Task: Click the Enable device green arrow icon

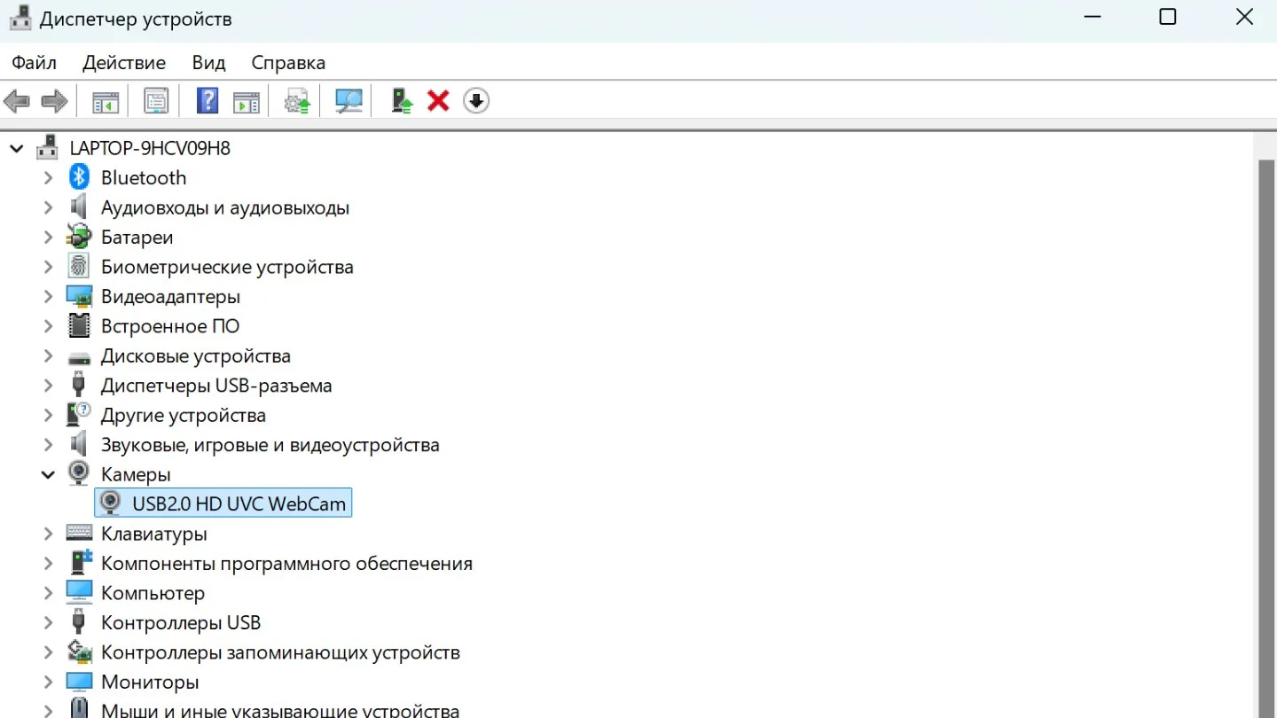Action: [x=402, y=101]
